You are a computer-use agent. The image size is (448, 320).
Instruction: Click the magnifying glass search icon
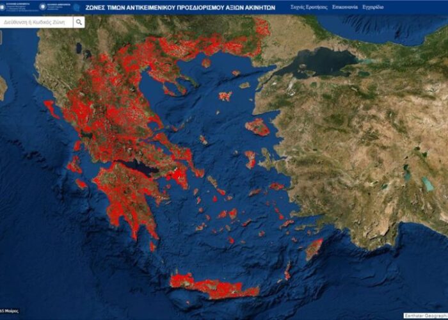(79, 22)
